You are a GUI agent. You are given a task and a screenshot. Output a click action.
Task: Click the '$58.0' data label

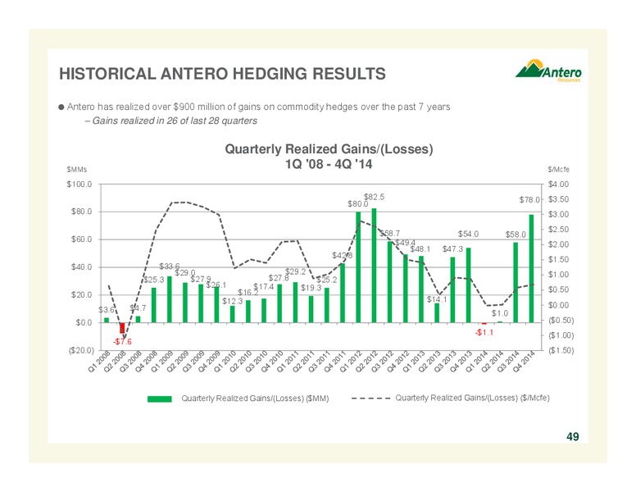pos(516,235)
